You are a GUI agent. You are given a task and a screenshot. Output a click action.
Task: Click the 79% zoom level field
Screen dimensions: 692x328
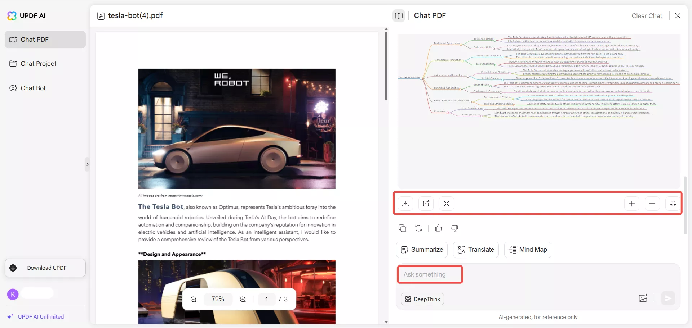click(218, 299)
